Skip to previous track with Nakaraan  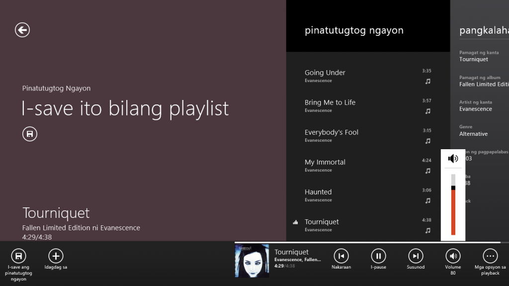pyautogui.click(x=341, y=256)
